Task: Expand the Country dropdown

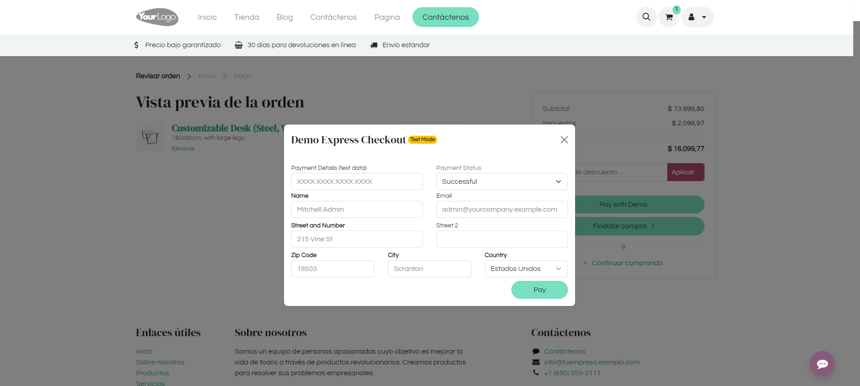Action: (x=526, y=269)
